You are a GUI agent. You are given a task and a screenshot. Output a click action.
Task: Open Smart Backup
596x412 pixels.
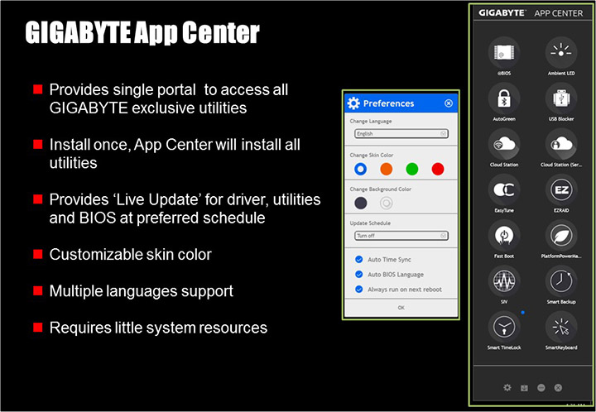561,281
